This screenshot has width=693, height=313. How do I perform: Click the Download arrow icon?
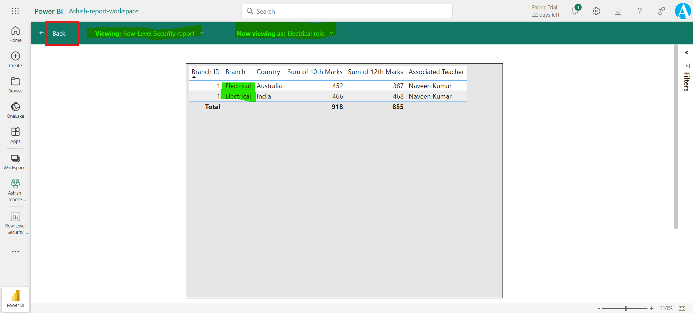pos(618,11)
